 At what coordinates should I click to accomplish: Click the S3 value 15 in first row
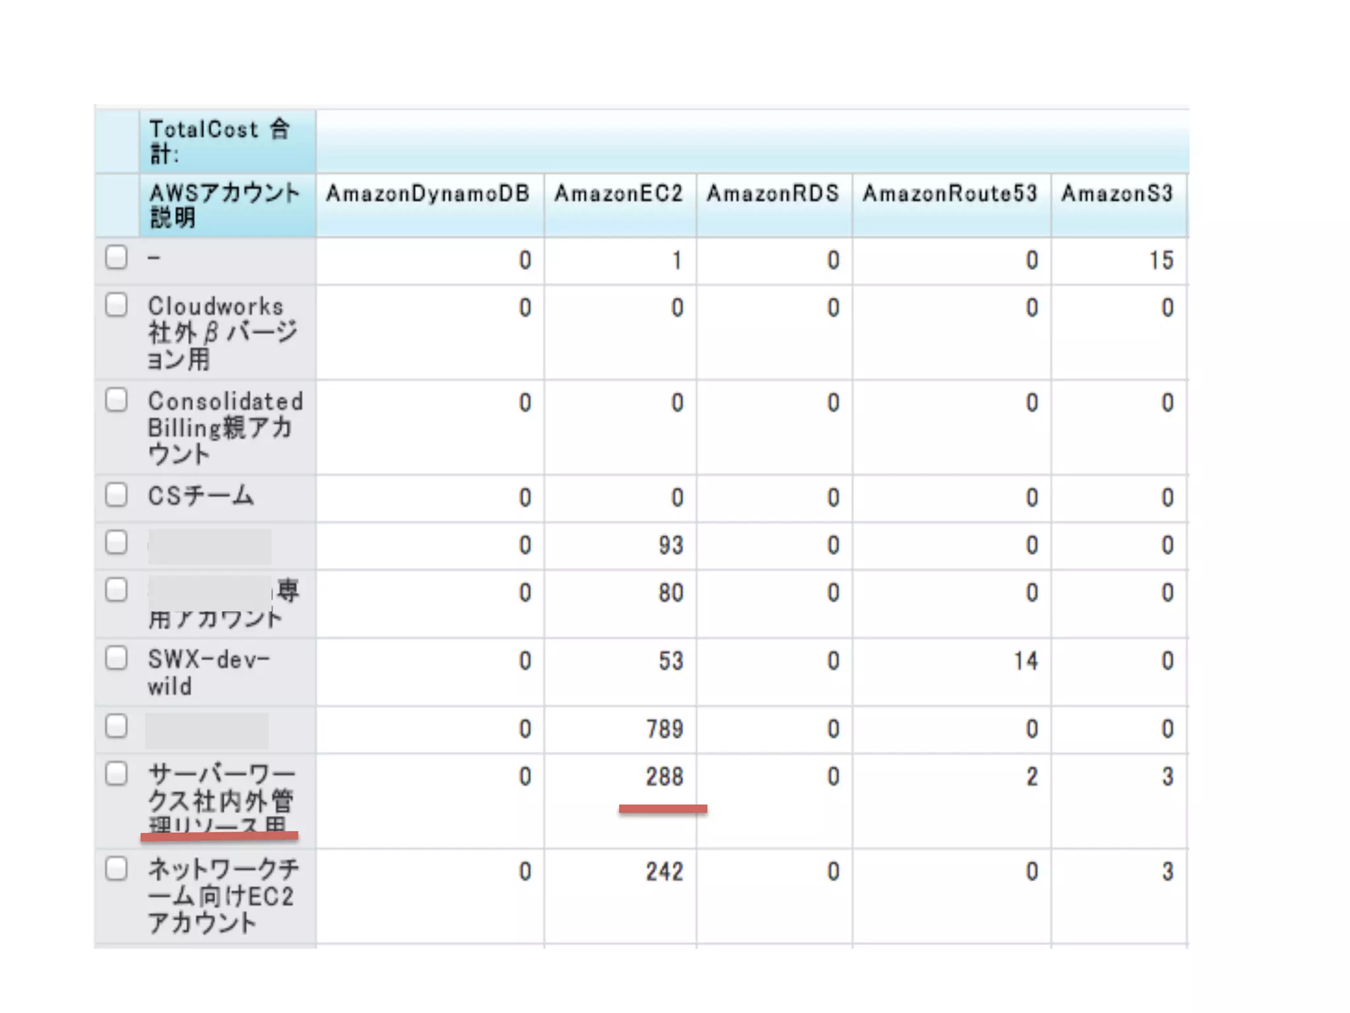[x=1161, y=261]
